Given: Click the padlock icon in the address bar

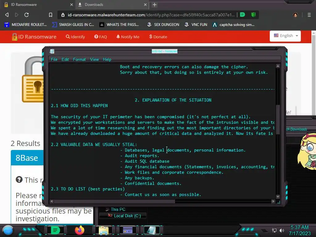Looking at the screenshot, I should pos(63,15).
